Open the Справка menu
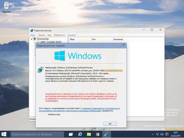 (x=71, y=35)
